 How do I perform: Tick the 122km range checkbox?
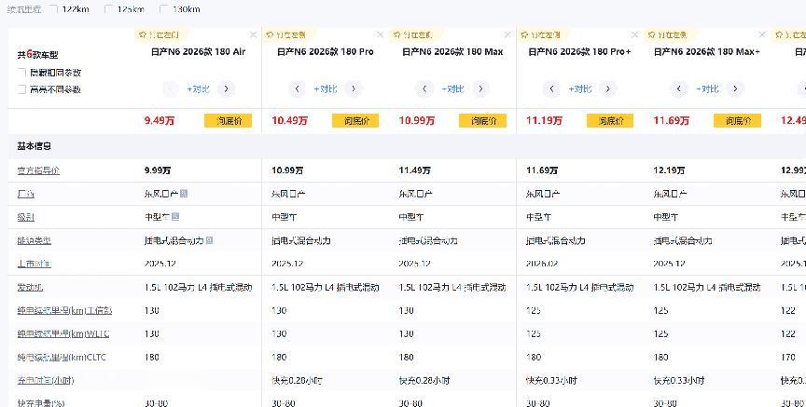pos(53,9)
